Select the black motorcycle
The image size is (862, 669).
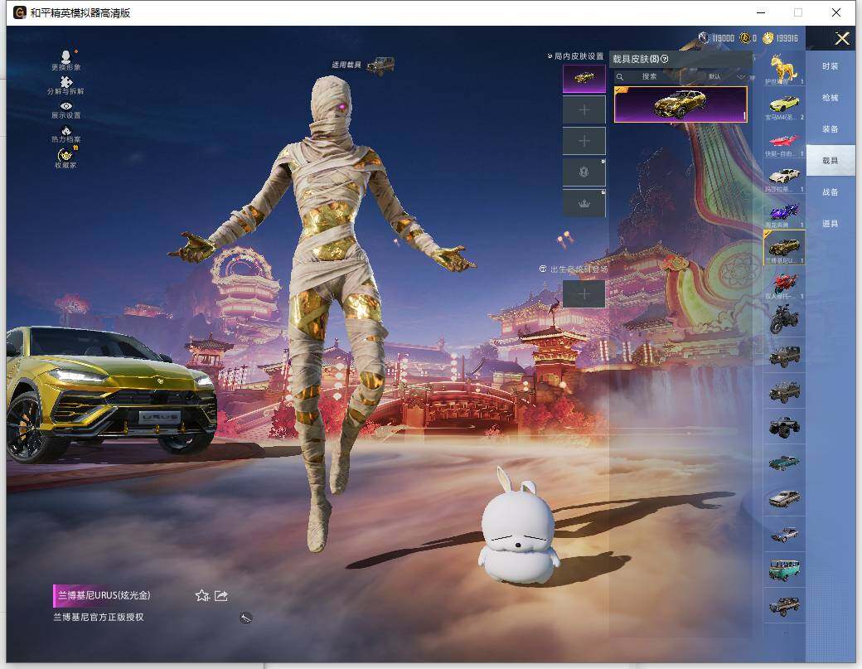click(784, 319)
